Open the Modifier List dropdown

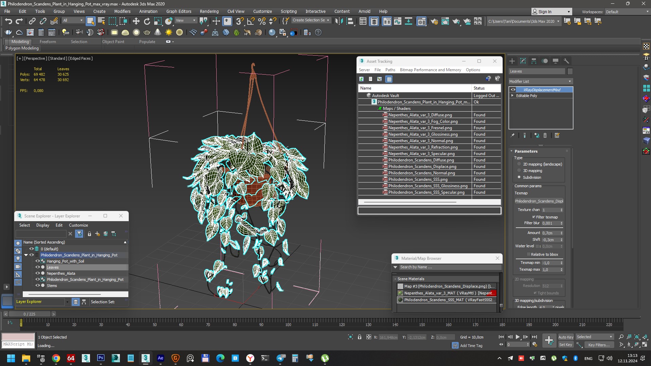click(540, 81)
